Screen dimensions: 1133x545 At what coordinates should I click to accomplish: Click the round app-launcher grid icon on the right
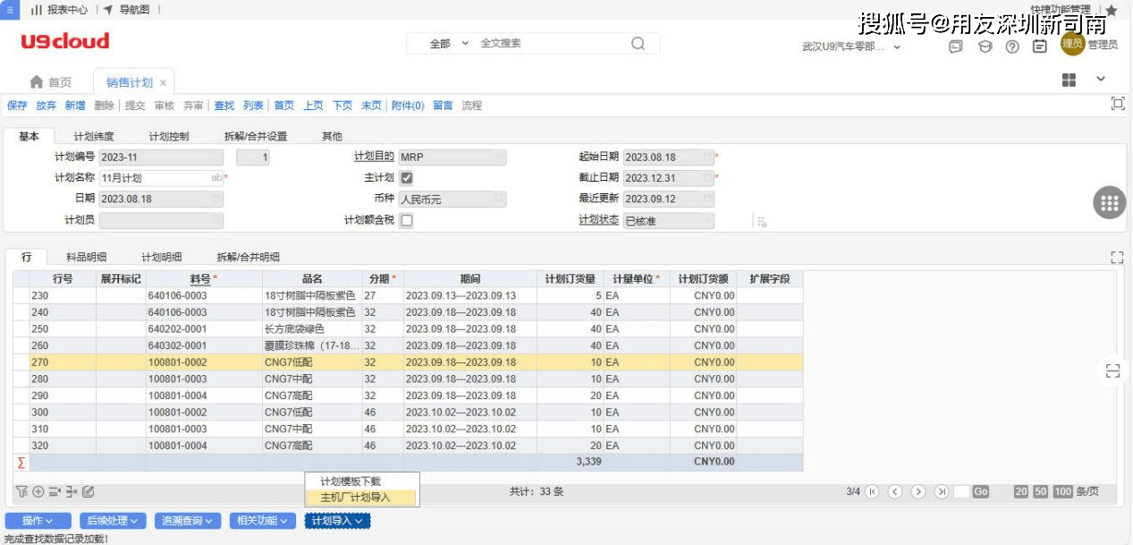1109,202
